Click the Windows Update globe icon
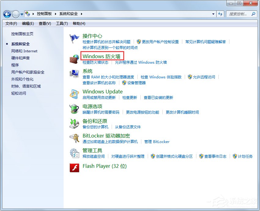The image size is (260, 211). click(74, 94)
